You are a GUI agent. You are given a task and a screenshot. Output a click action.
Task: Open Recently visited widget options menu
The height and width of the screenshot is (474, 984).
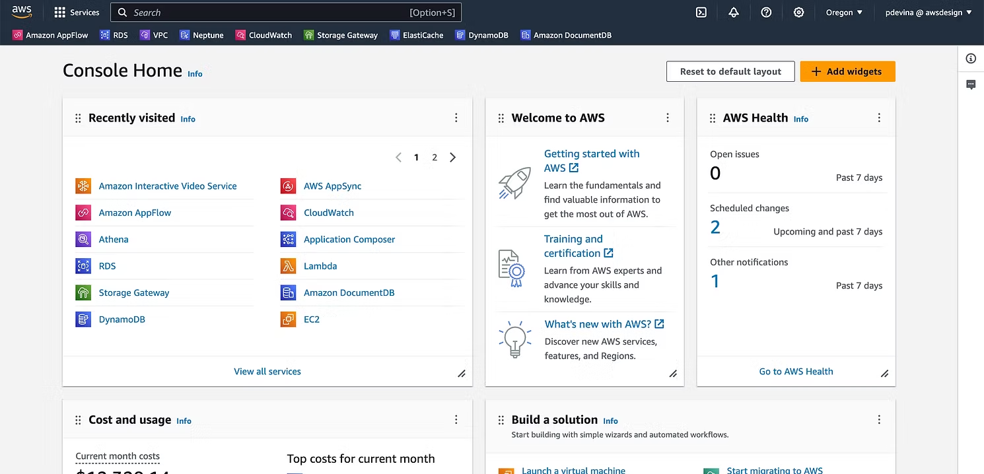click(x=456, y=118)
